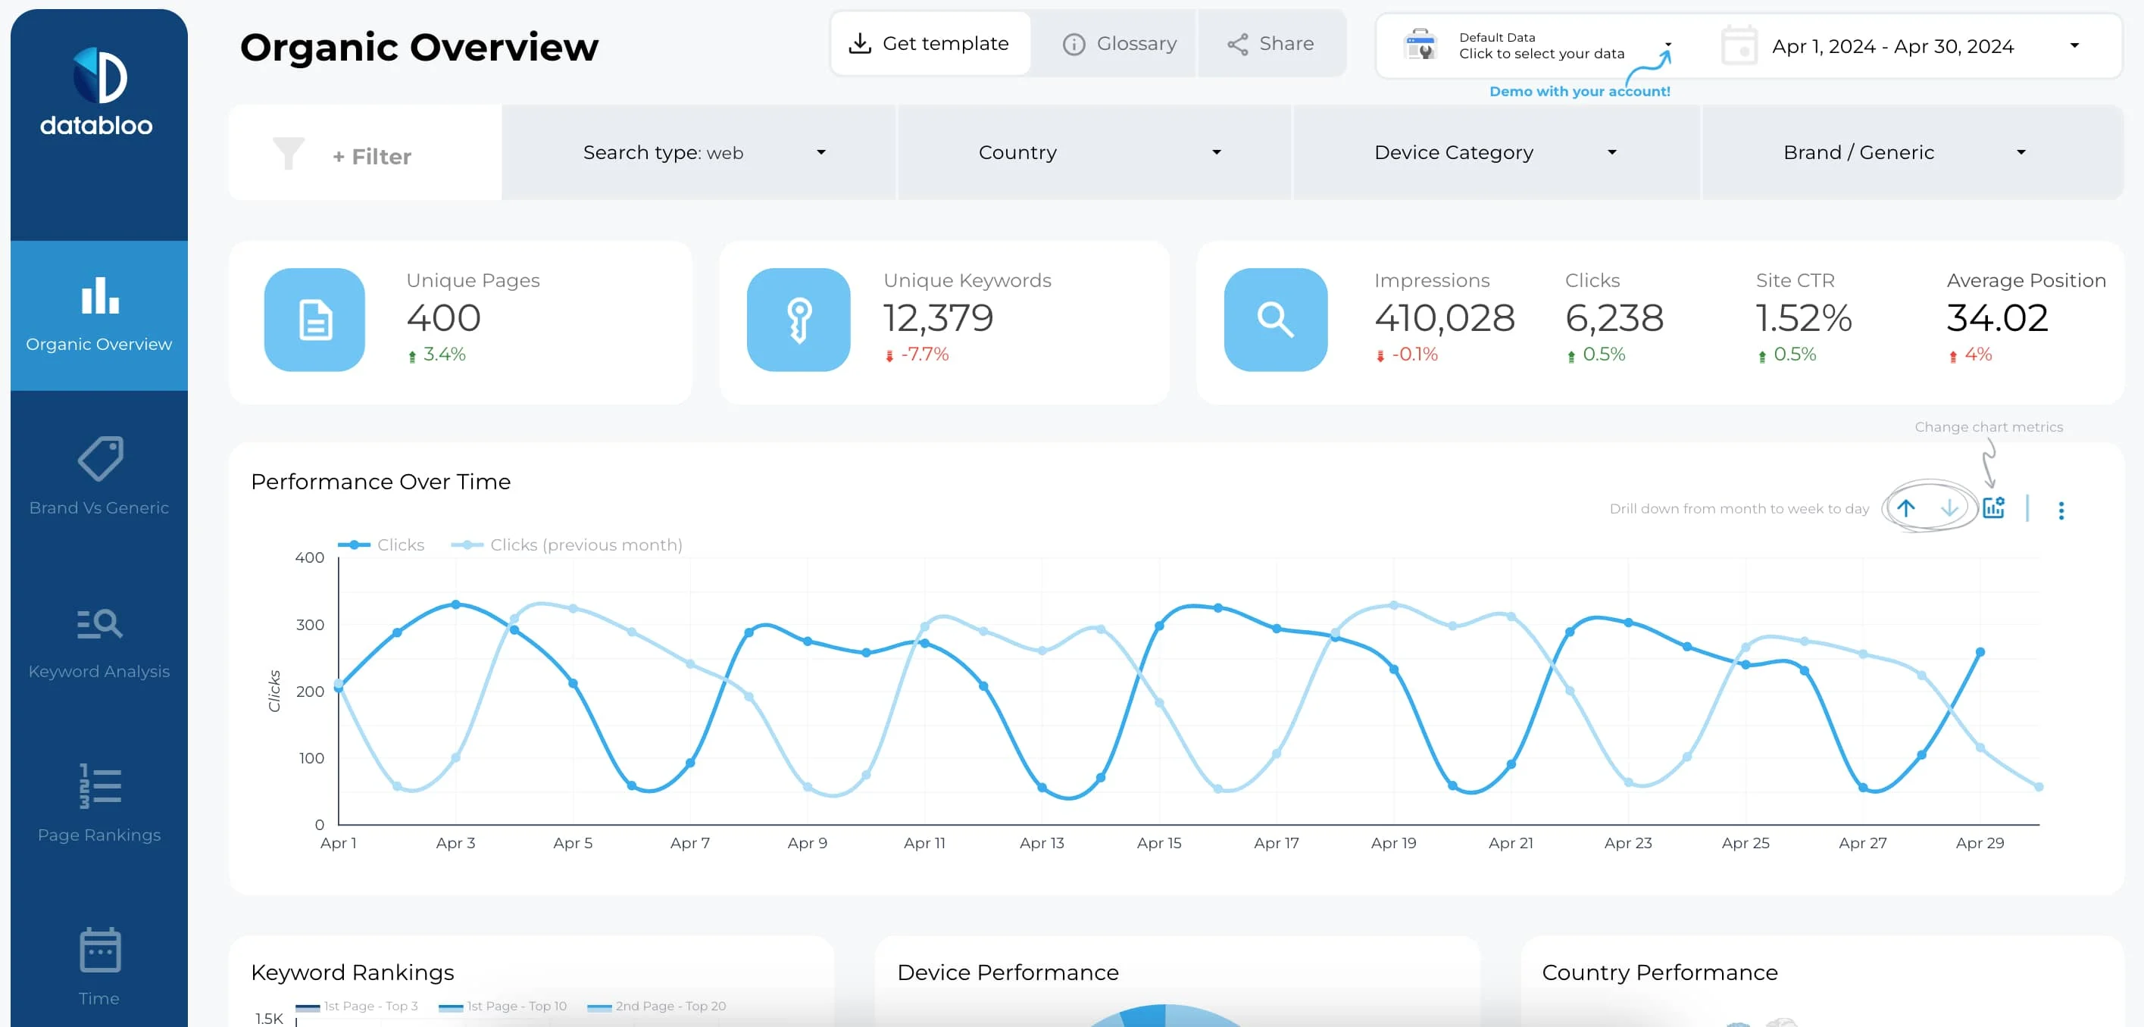Click the Unique Keywords key icon
2144x1027 pixels.
point(799,320)
